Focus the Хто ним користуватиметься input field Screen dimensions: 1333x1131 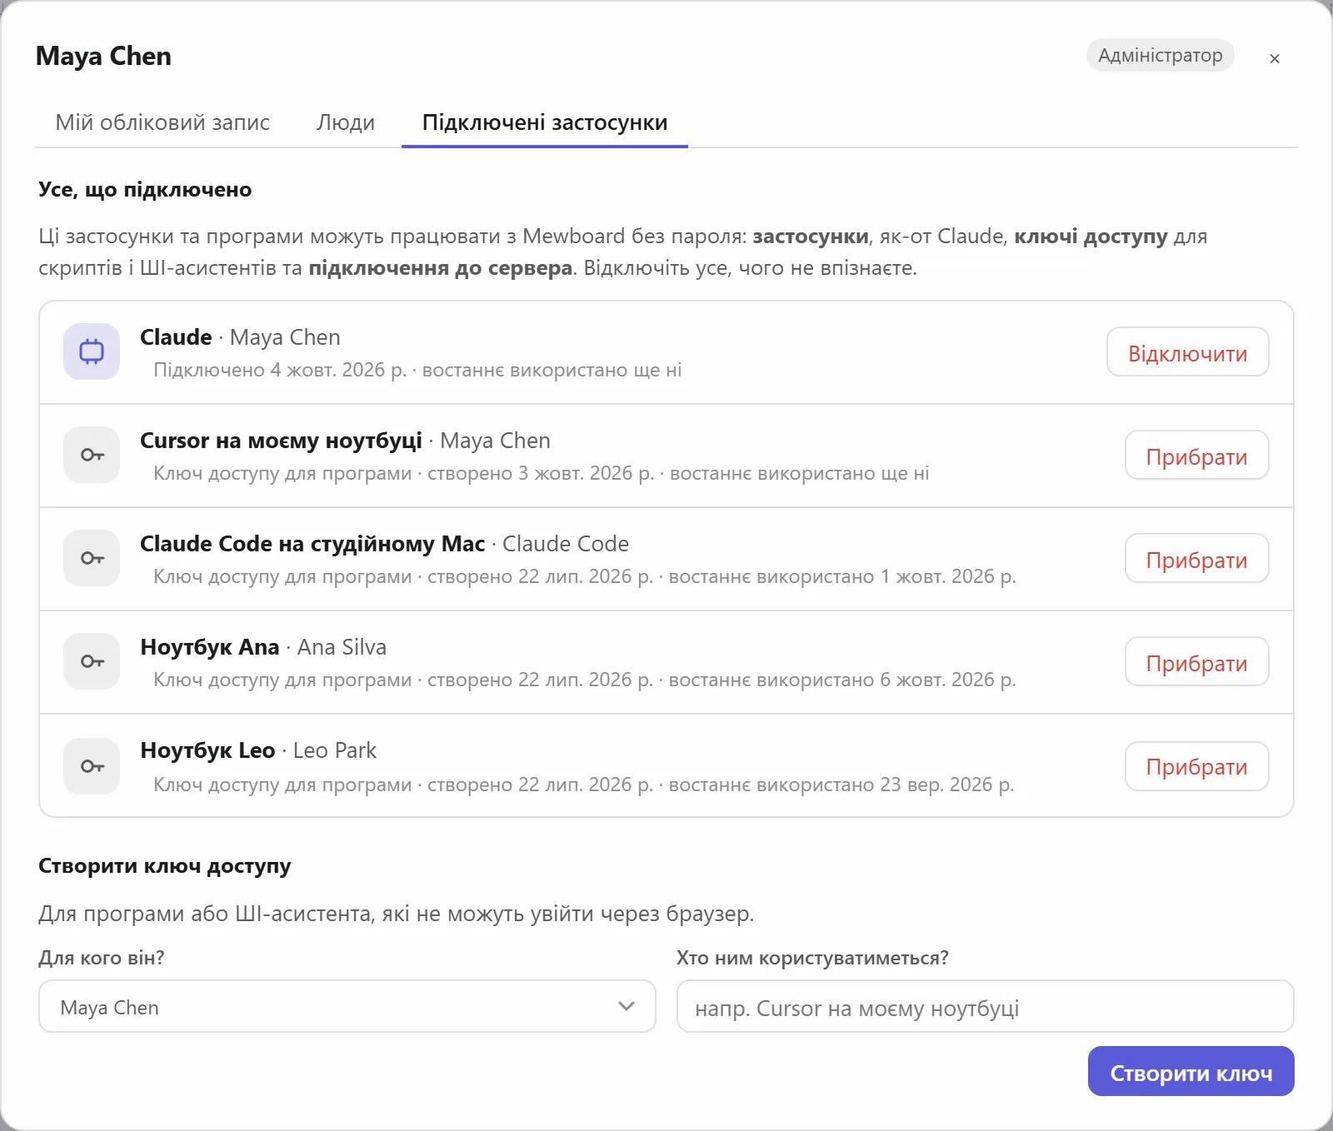tap(985, 1006)
